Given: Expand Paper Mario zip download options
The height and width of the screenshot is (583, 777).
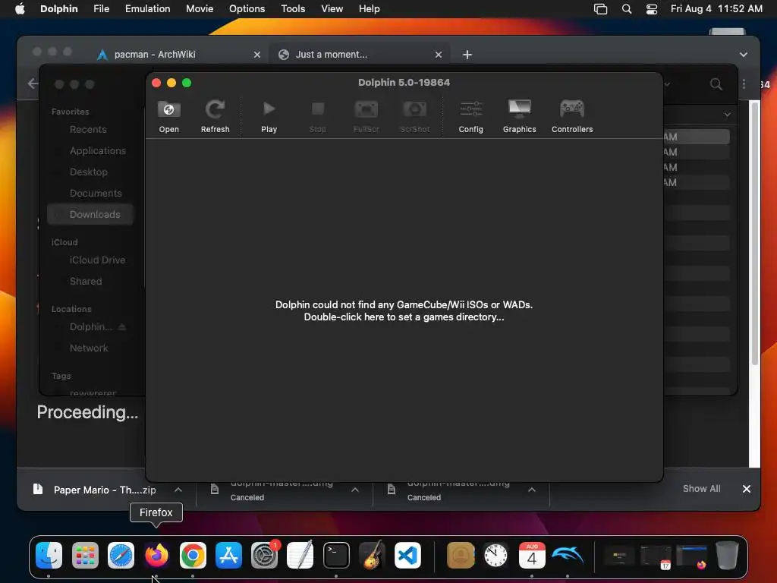Looking at the screenshot, I should [178, 490].
